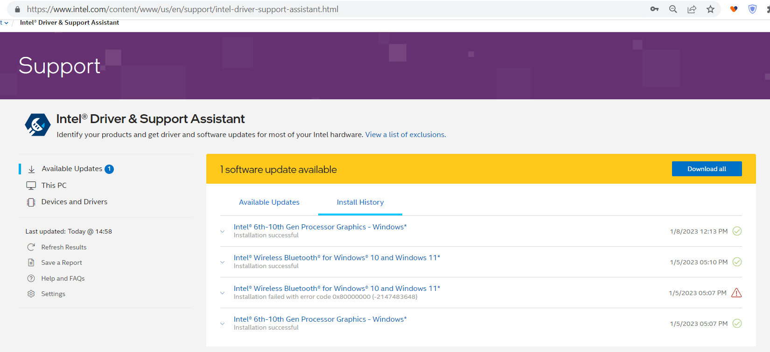Image resolution: width=770 pixels, height=352 pixels.
Task: Open This PC in the sidebar menu
Action: pyautogui.click(x=54, y=186)
